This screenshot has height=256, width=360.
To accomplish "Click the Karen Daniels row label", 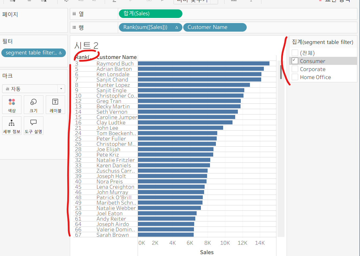I will 114,165.
